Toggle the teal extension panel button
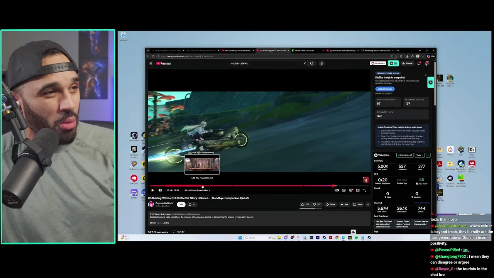The width and height of the screenshot is (494, 278). coord(393,63)
